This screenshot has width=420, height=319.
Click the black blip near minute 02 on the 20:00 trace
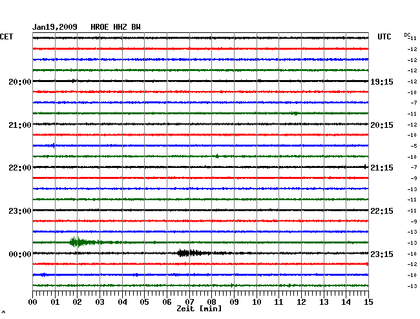[74, 81]
